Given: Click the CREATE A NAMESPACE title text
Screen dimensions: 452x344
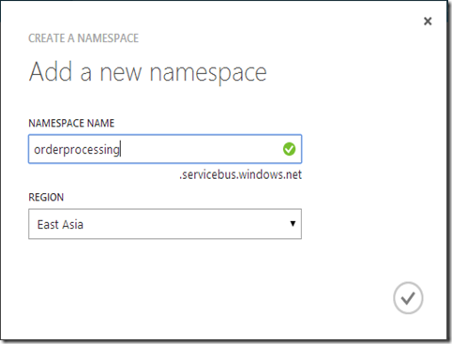Looking at the screenshot, I should point(83,38).
